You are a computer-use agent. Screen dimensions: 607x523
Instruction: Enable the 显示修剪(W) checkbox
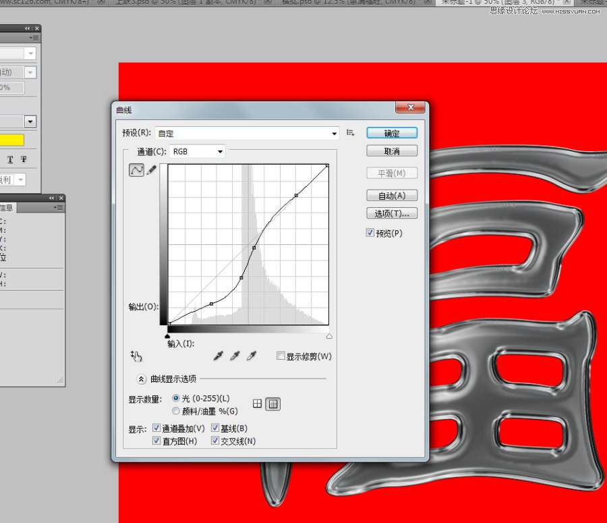tap(281, 356)
